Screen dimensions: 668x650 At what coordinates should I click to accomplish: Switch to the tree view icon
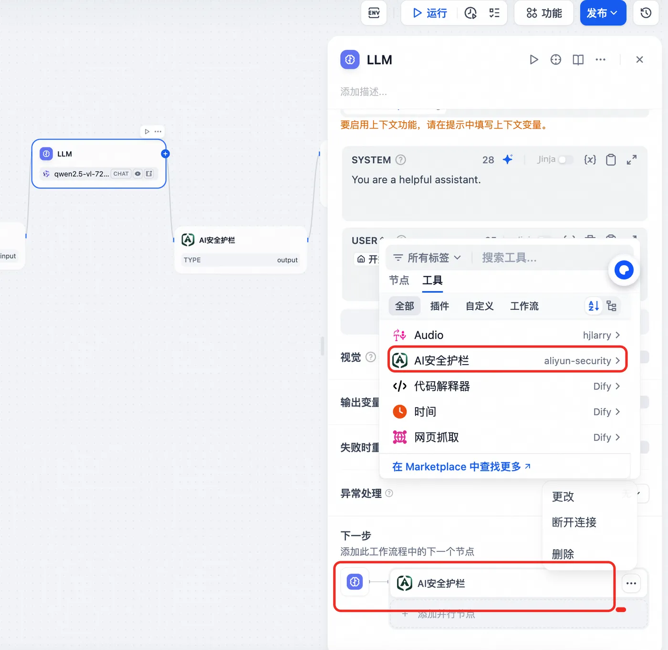612,306
